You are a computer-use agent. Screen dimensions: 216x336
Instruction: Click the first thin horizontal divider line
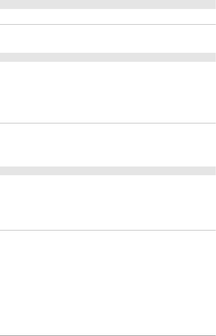(x=108, y=24)
